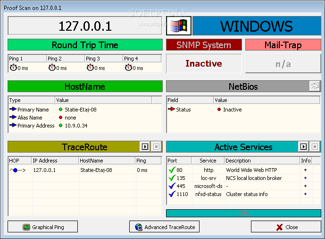Click the WINDOWS OS banner
The height and width of the screenshot is (239, 325).
[257, 26]
